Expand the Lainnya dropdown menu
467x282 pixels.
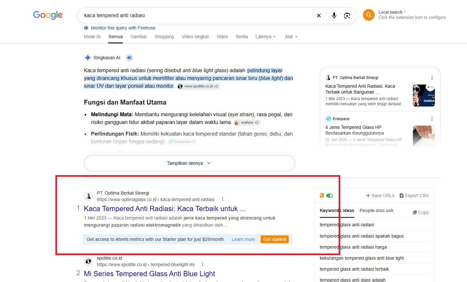(265, 37)
